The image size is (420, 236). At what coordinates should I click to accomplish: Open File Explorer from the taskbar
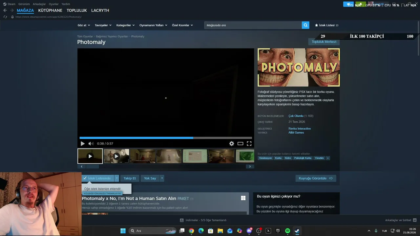[x=220, y=231]
